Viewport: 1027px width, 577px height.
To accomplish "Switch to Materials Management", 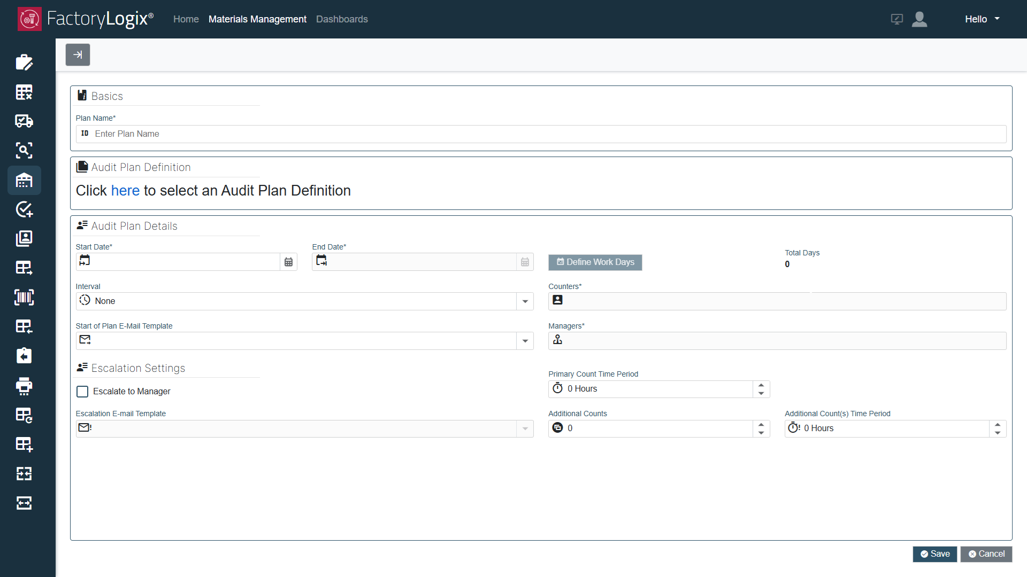I will click(x=257, y=19).
